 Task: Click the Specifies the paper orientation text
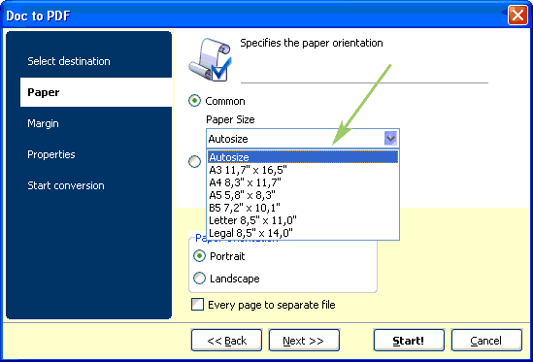pos(312,43)
